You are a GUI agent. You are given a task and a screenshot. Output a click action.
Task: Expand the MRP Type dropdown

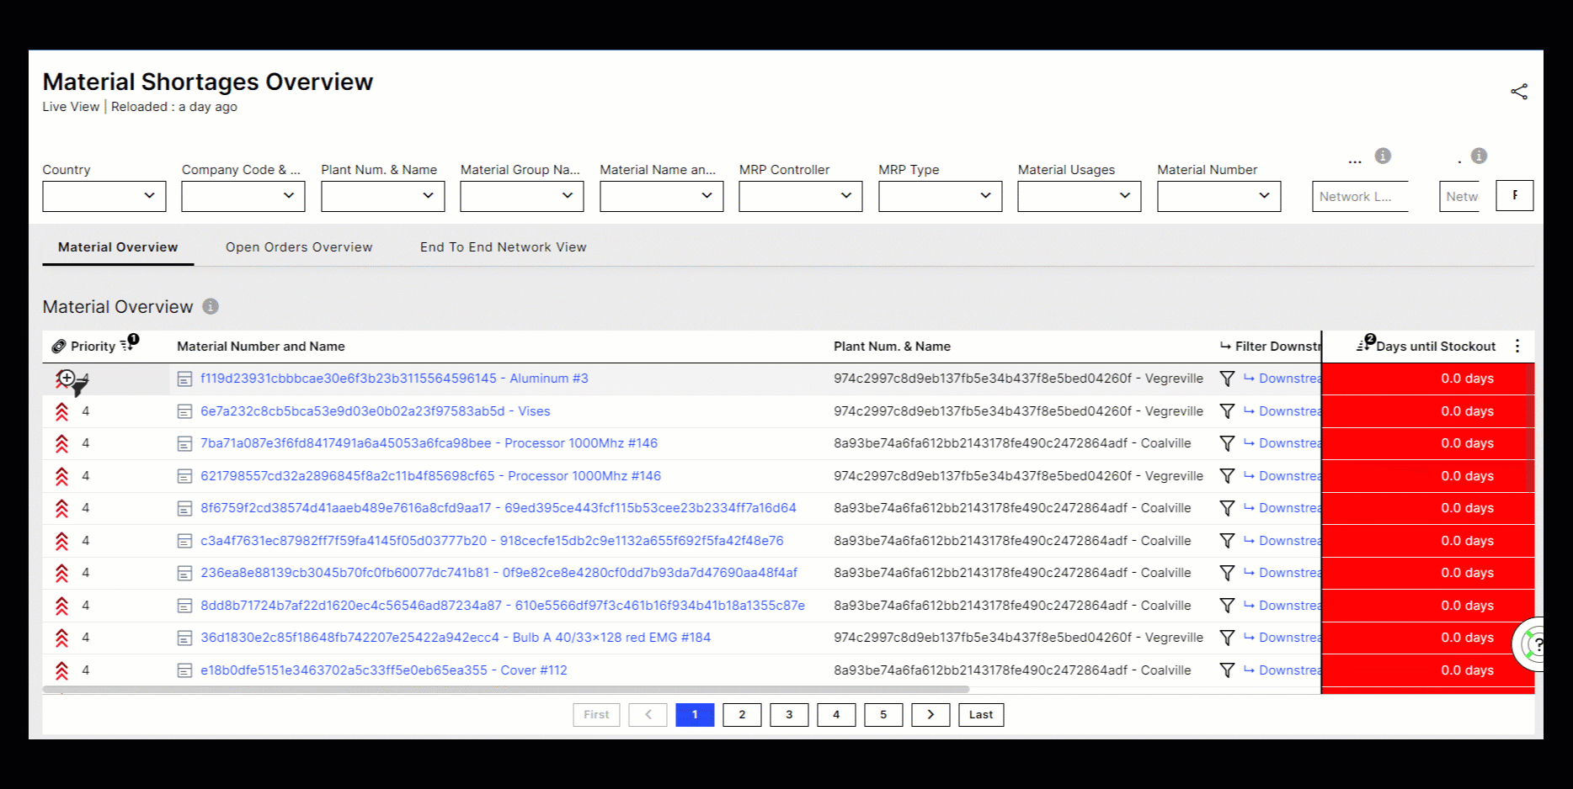[940, 196]
